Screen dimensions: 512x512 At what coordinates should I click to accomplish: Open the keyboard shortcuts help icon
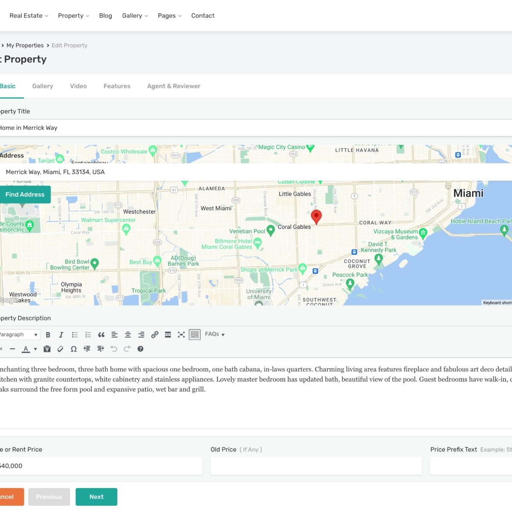140,349
